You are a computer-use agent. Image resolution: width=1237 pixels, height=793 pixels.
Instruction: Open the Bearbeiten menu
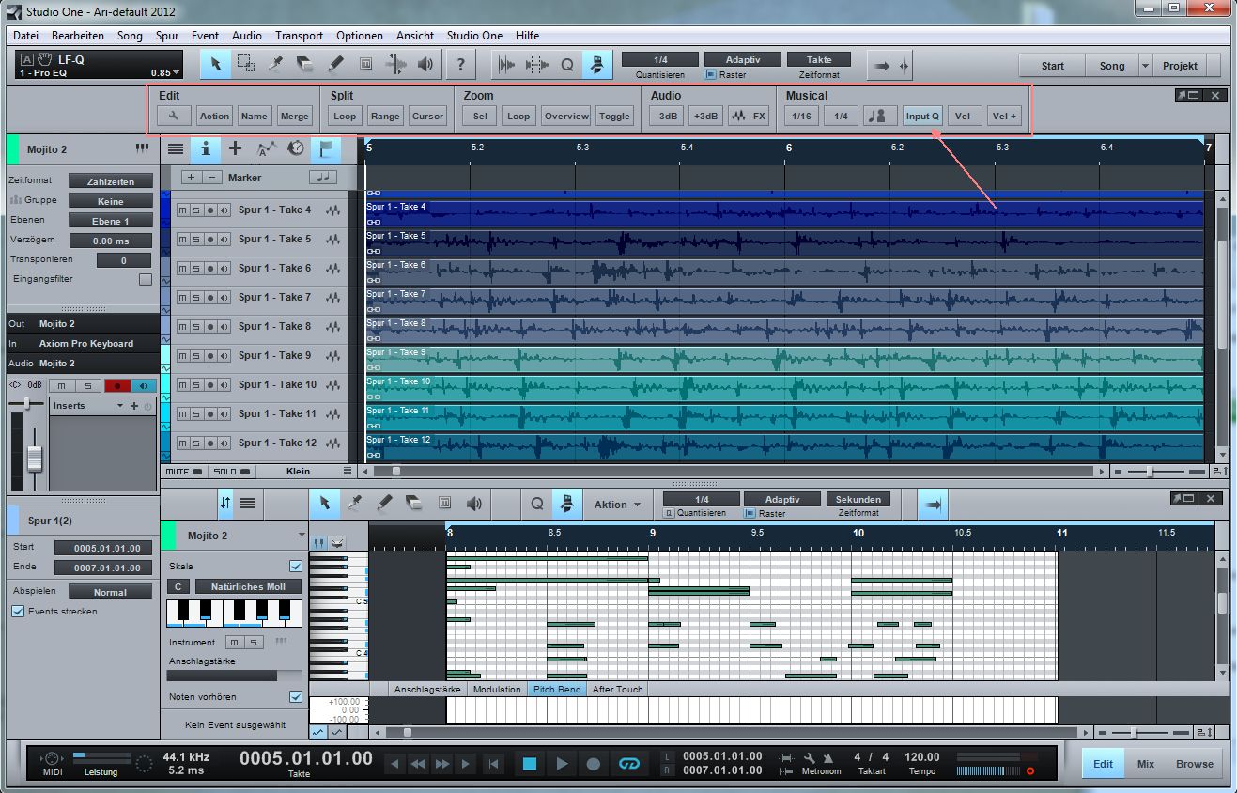[x=78, y=36]
